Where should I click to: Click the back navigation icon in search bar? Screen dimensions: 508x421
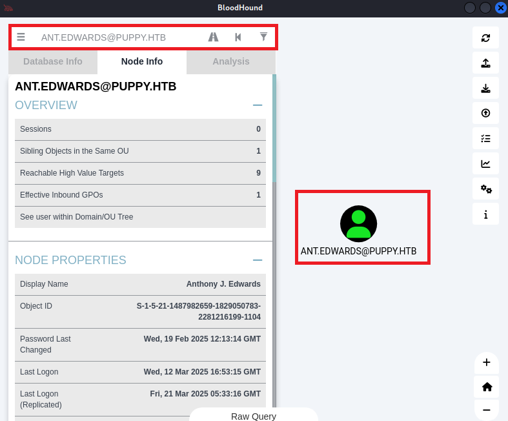(238, 37)
